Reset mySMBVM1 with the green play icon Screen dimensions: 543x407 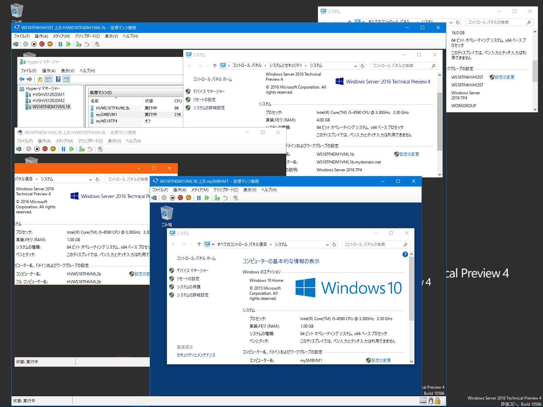coord(207,198)
